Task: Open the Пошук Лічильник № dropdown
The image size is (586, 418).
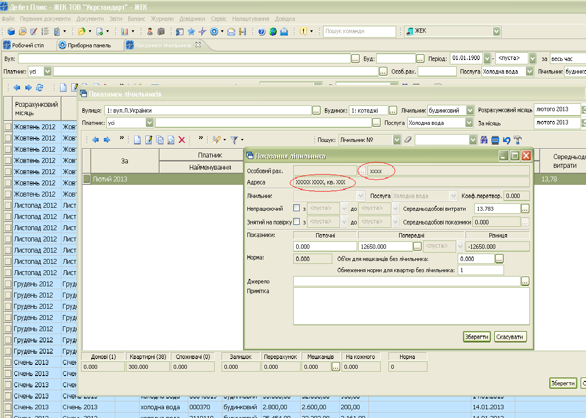Action: click(x=397, y=140)
